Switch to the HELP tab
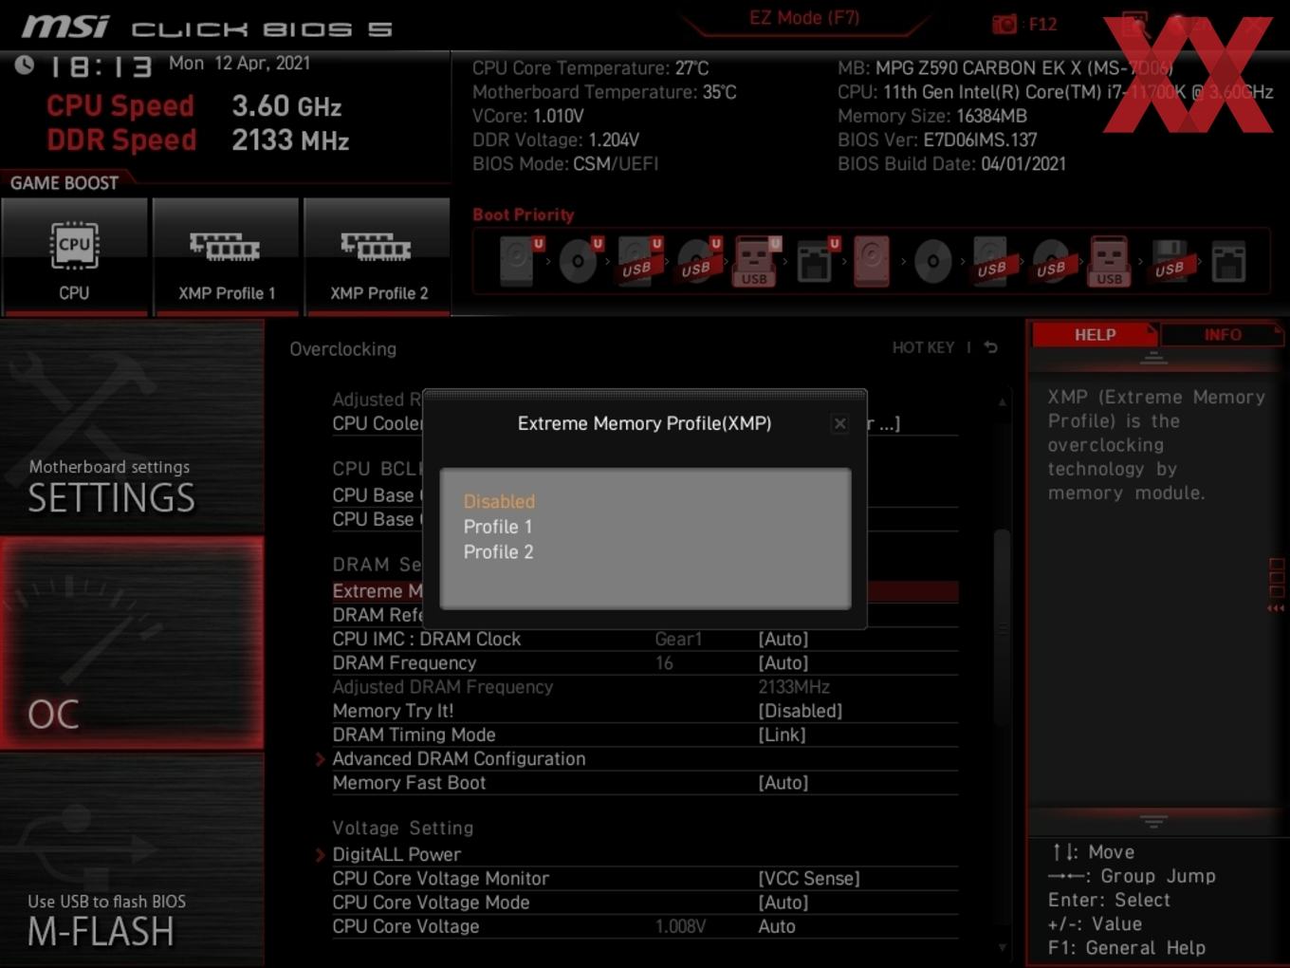This screenshot has width=1290, height=968. pos(1095,335)
